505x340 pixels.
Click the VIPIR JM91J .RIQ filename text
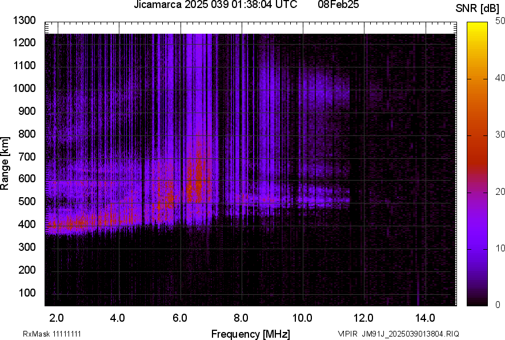(x=398, y=334)
